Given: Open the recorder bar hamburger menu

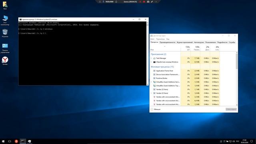Looking at the screenshot, I should coord(100,2).
